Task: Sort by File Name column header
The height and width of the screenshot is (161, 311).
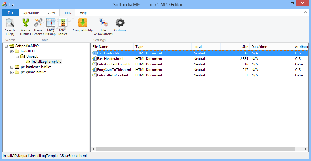Action: point(112,47)
